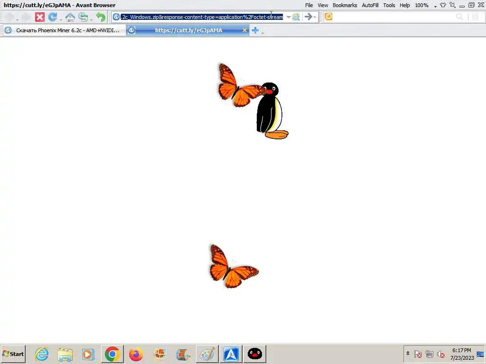Show hidden tray icons arrow

coord(408,354)
